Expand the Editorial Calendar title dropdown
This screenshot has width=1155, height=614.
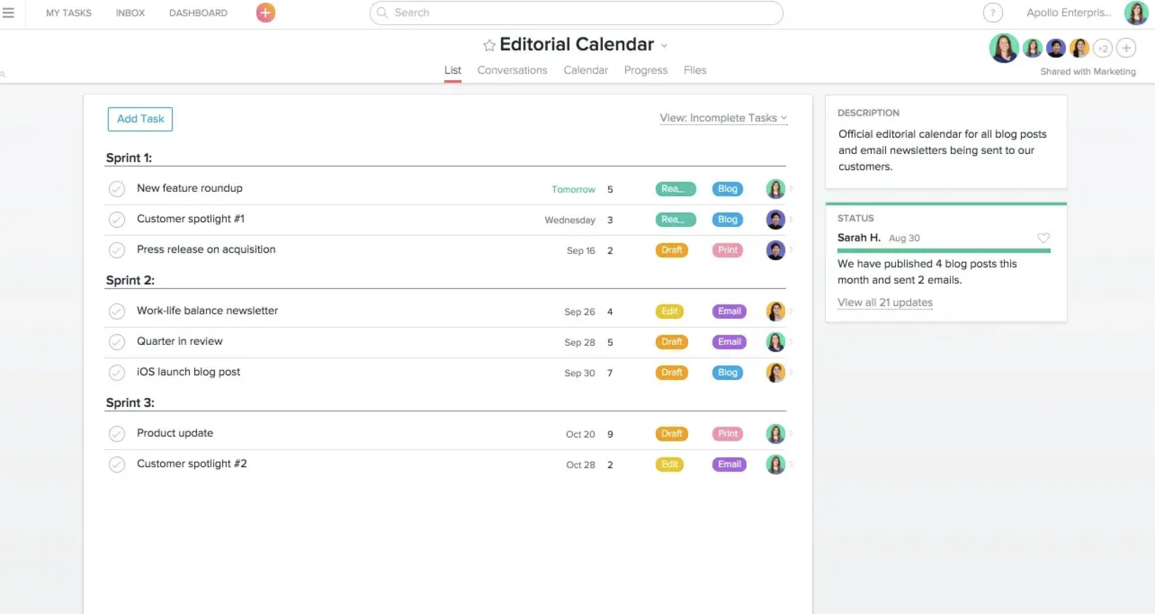pos(665,46)
